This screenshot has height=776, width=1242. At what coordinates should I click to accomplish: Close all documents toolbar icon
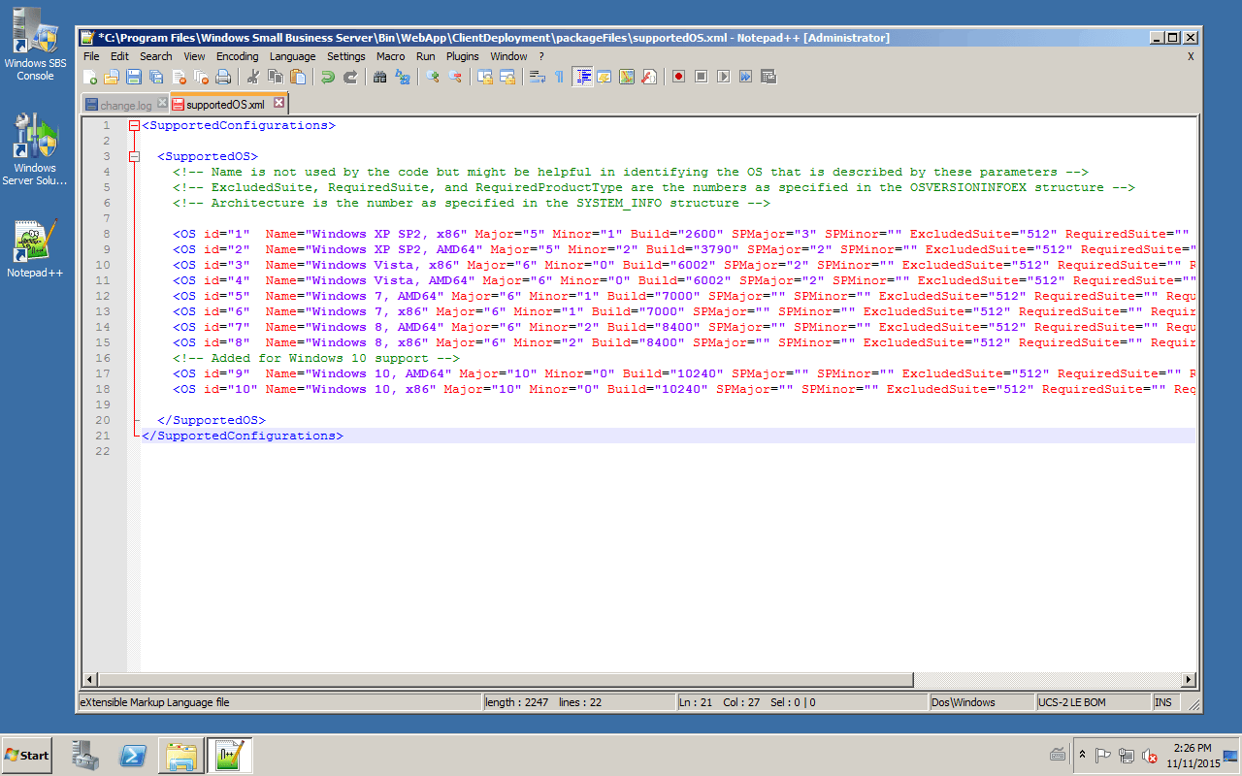(x=201, y=77)
